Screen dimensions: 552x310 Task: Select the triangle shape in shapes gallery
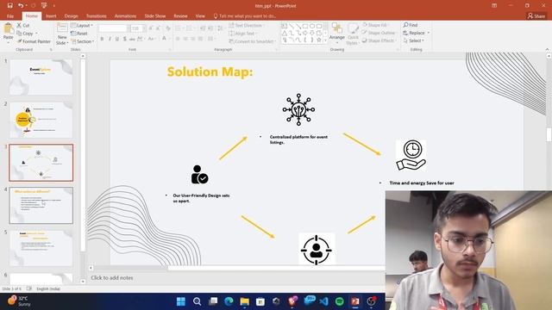[285, 33]
